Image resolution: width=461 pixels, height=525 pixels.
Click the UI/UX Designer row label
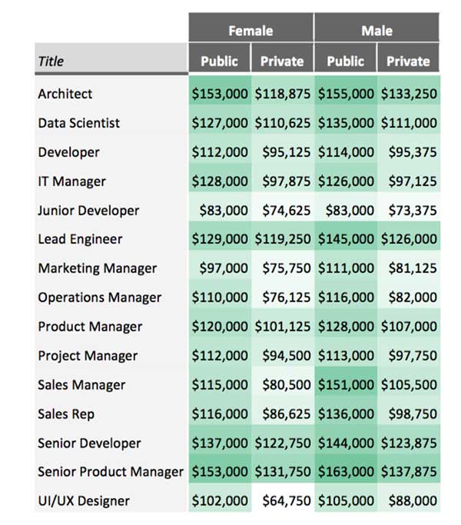coord(84,501)
